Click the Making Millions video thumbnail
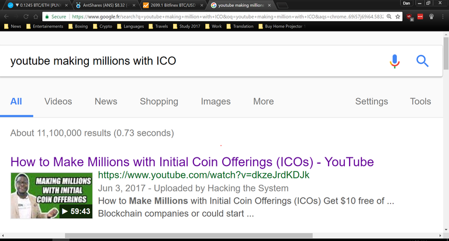This screenshot has width=449, height=241. (x=51, y=196)
